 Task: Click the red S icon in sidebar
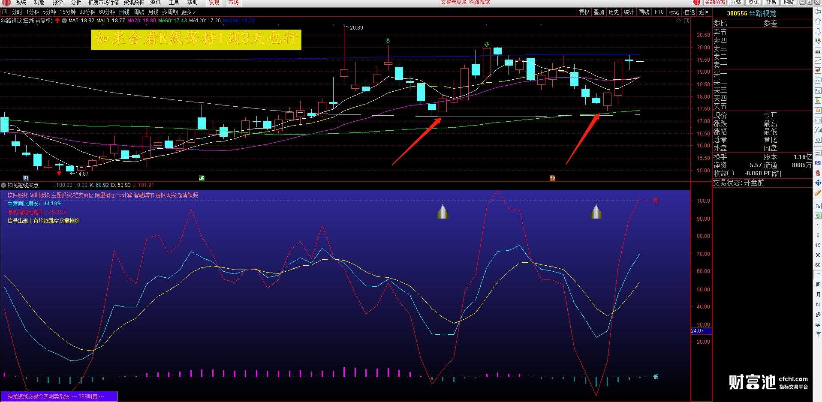click(818, 173)
